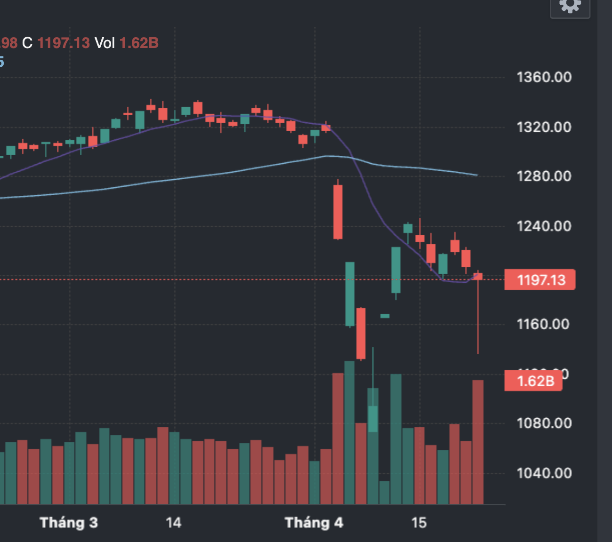
Task: Click the red 1197.13 current price tag
Action: [540, 280]
